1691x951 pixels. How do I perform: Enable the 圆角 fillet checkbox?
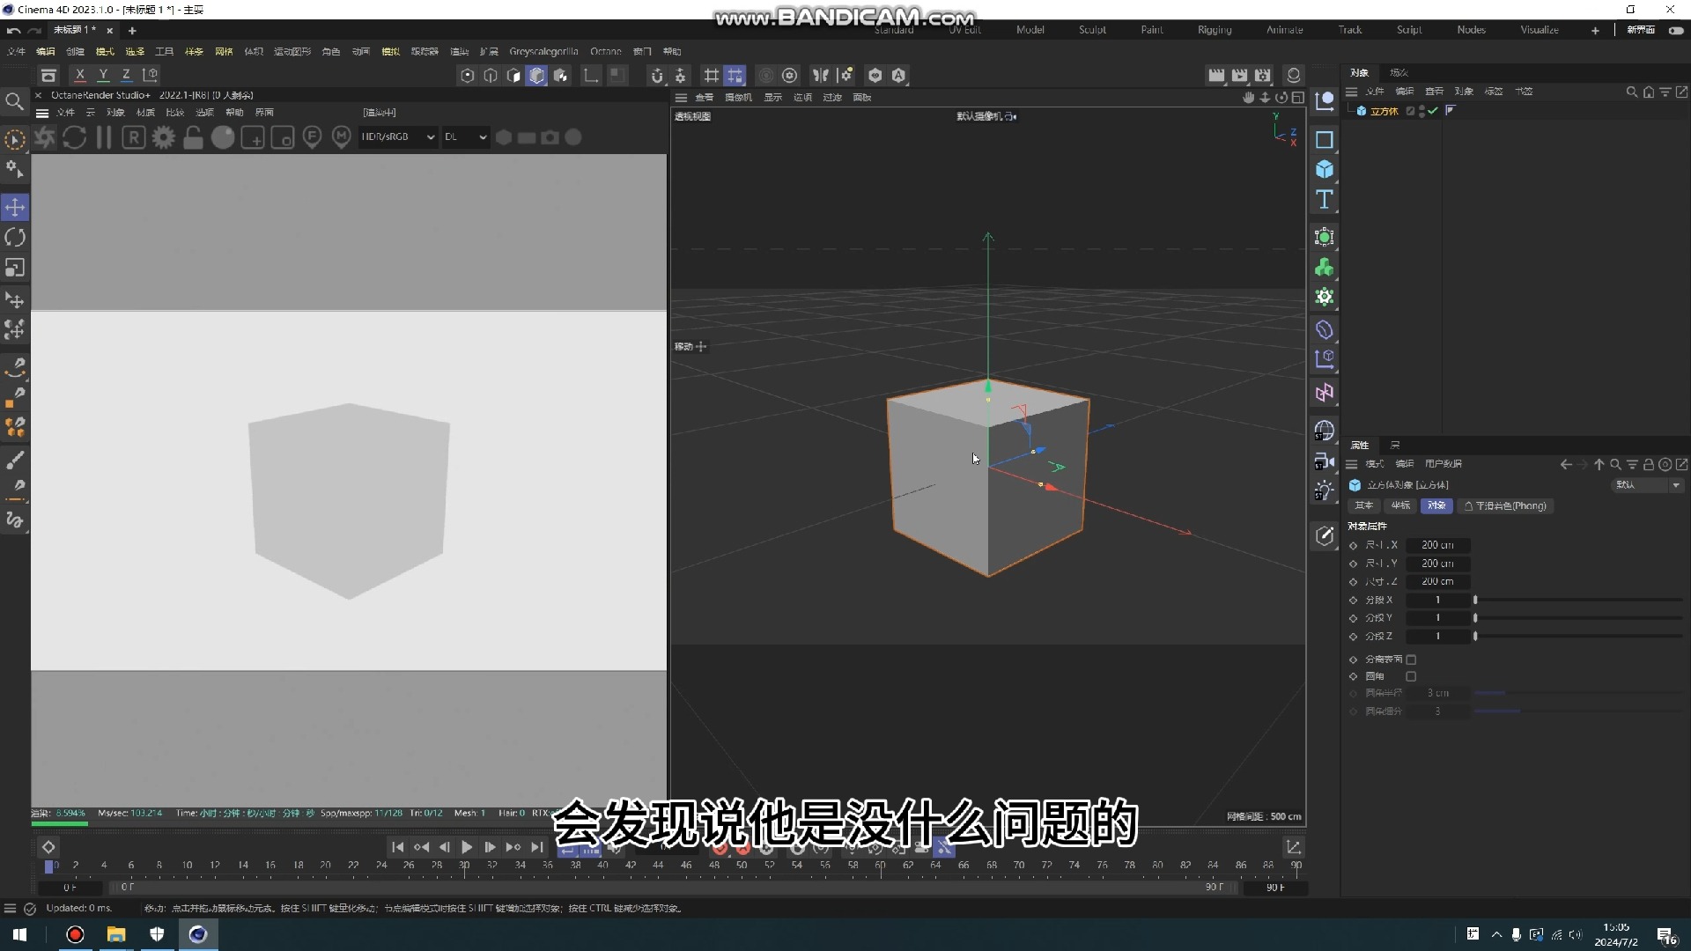pyautogui.click(x=1411, y=676)
